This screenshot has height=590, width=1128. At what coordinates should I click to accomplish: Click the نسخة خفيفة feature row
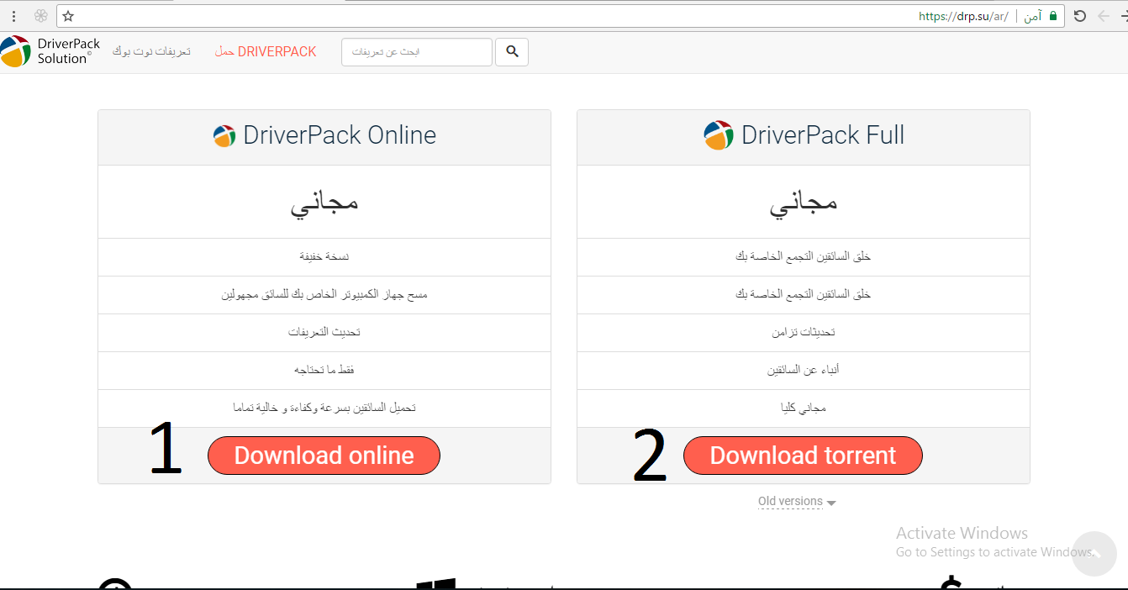click(x=324, y=257)
